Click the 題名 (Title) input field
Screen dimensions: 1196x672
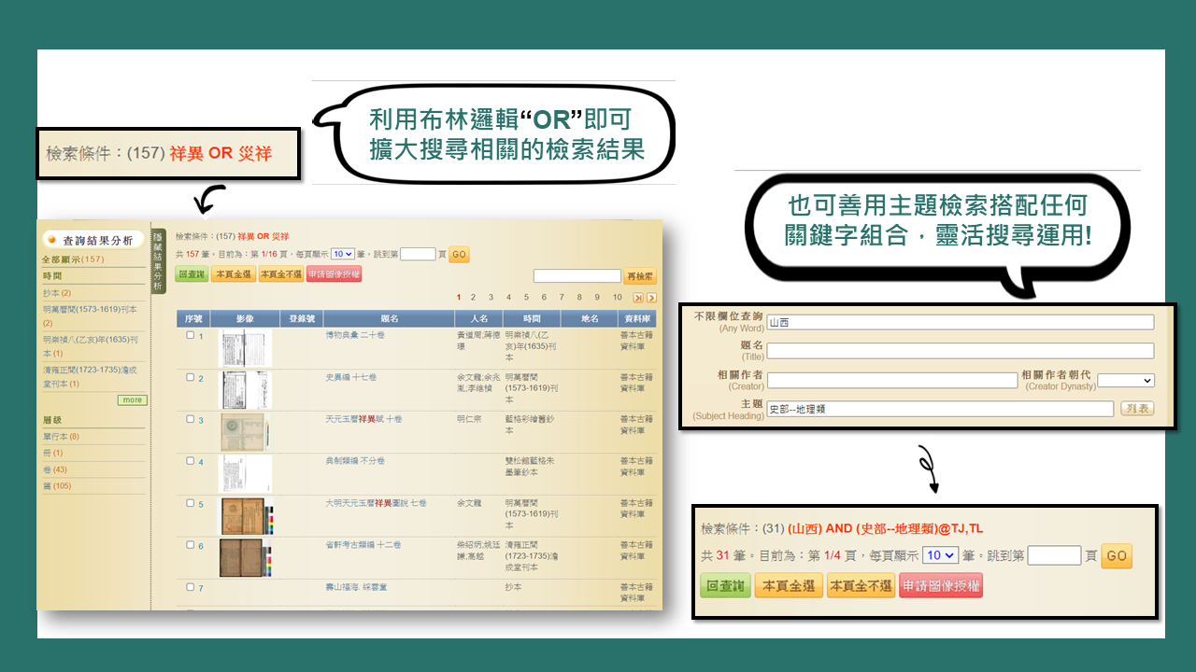(960, 351)
